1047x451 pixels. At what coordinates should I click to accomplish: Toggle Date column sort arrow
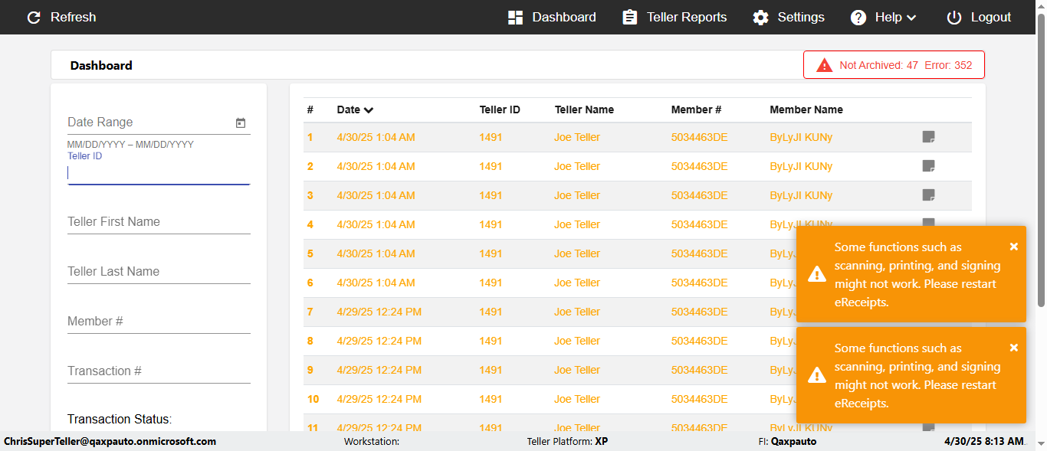point(369,109)
